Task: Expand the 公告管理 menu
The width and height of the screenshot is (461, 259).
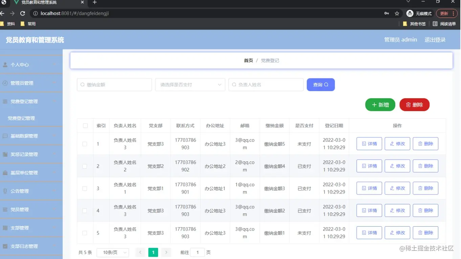Action: tap(31, 191)
